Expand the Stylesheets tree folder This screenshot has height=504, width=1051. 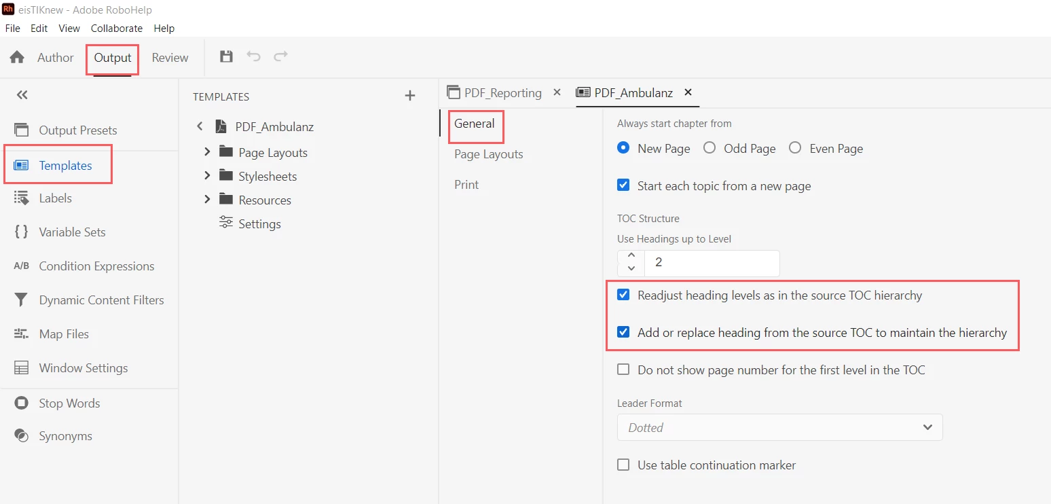coord(208,176)
